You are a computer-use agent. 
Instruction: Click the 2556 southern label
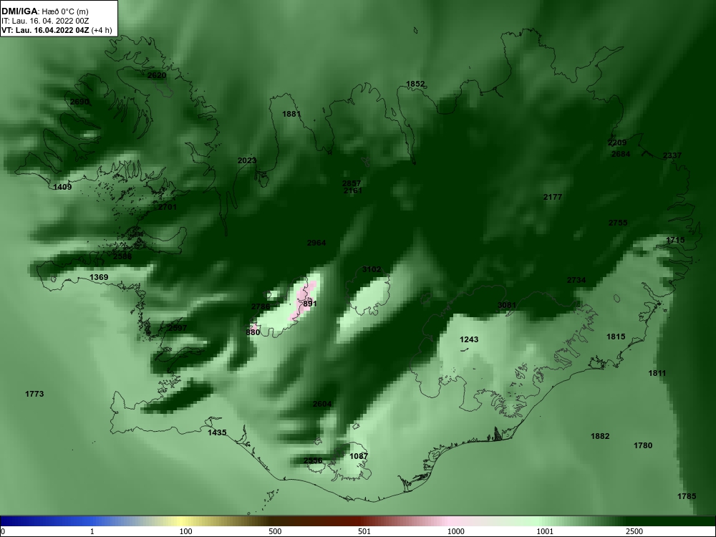tap(313, 460)
